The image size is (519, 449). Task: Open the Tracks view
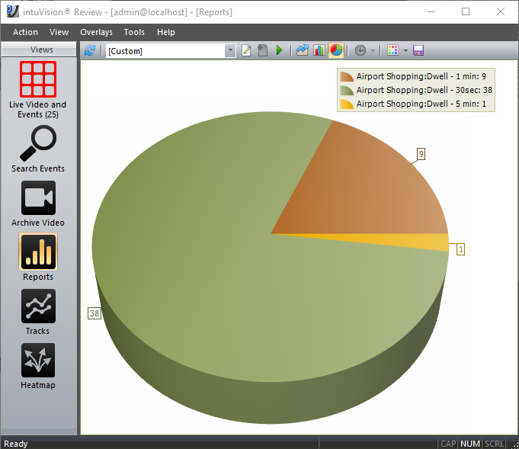pos(38,312)
